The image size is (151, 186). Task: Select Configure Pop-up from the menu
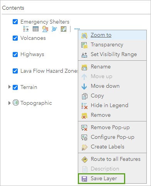(112, 137)
